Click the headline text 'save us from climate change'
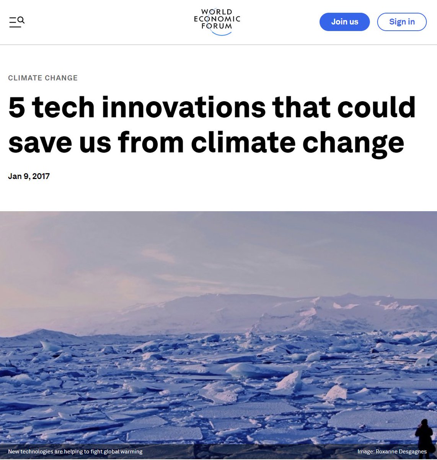Viewport: 437px width, 460px height. coord(206,143)
